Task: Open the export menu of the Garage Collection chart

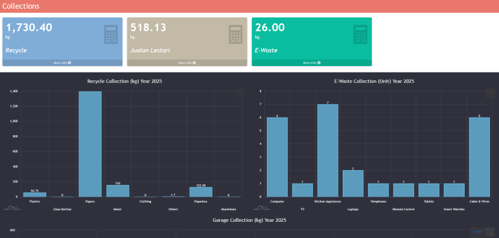Action: [x=490, y=232]
